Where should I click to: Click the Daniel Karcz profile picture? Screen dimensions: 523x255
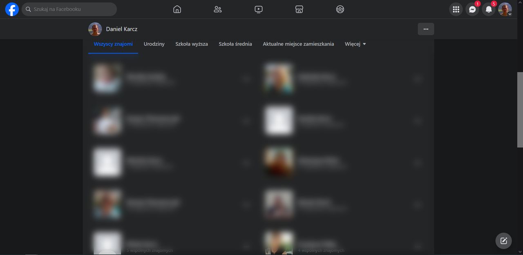click(x=95, y=29)
